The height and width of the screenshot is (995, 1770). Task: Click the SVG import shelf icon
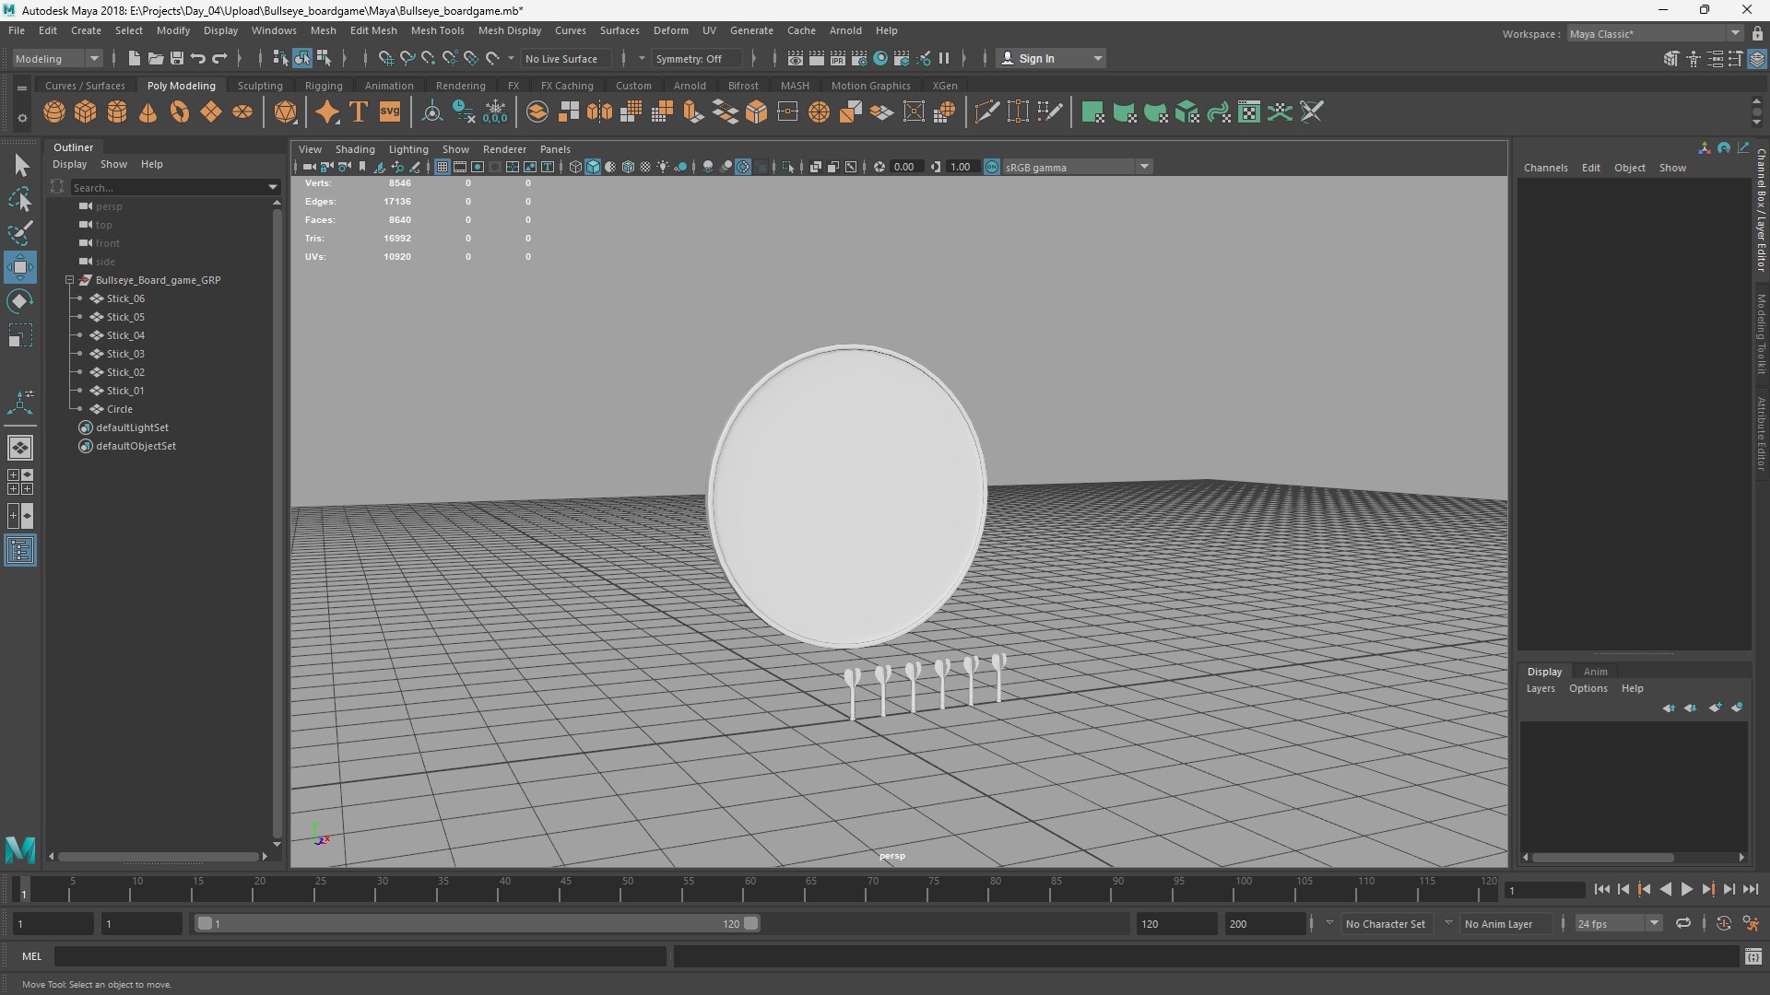coord(390,112)
